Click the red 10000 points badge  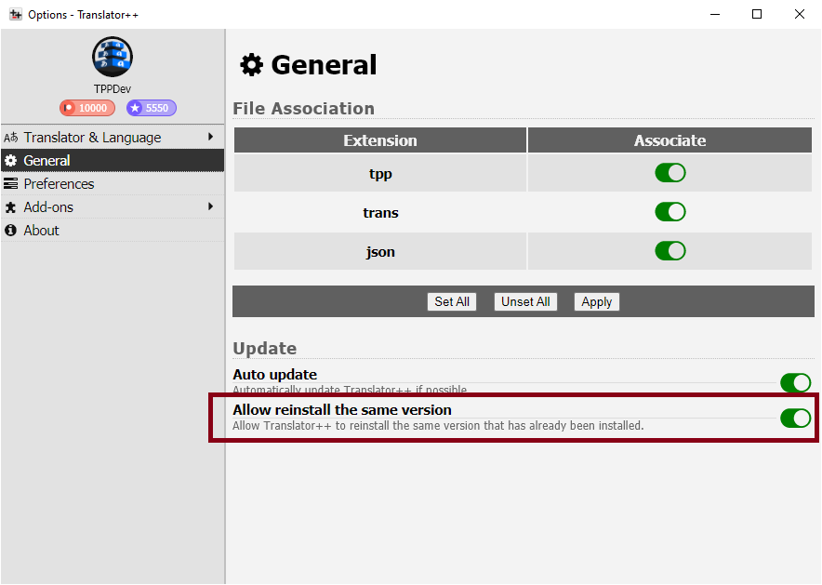click(x=87, y=108)
